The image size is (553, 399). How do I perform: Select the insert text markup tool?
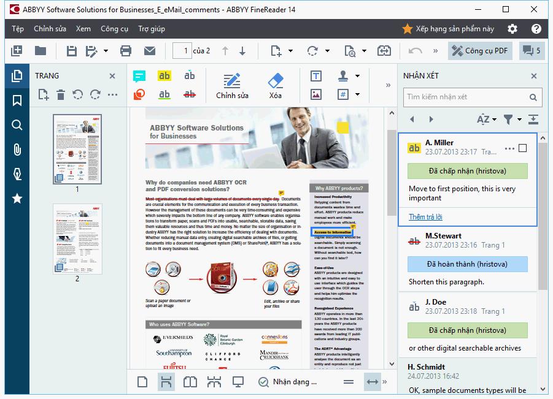coord(190,76)
